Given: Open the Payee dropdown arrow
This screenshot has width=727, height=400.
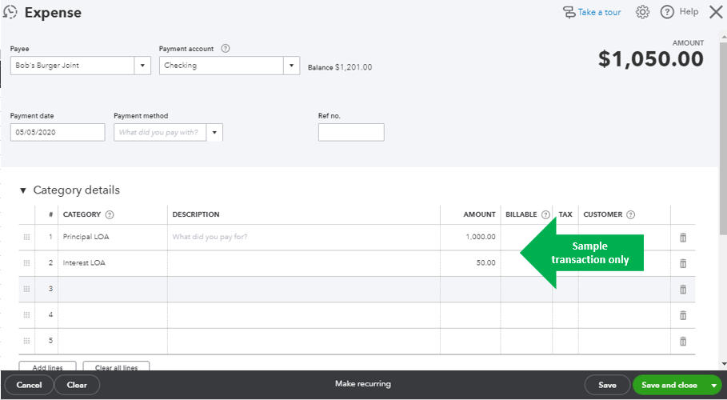Looking at the screenshot, I should click(x=142, y=66).
